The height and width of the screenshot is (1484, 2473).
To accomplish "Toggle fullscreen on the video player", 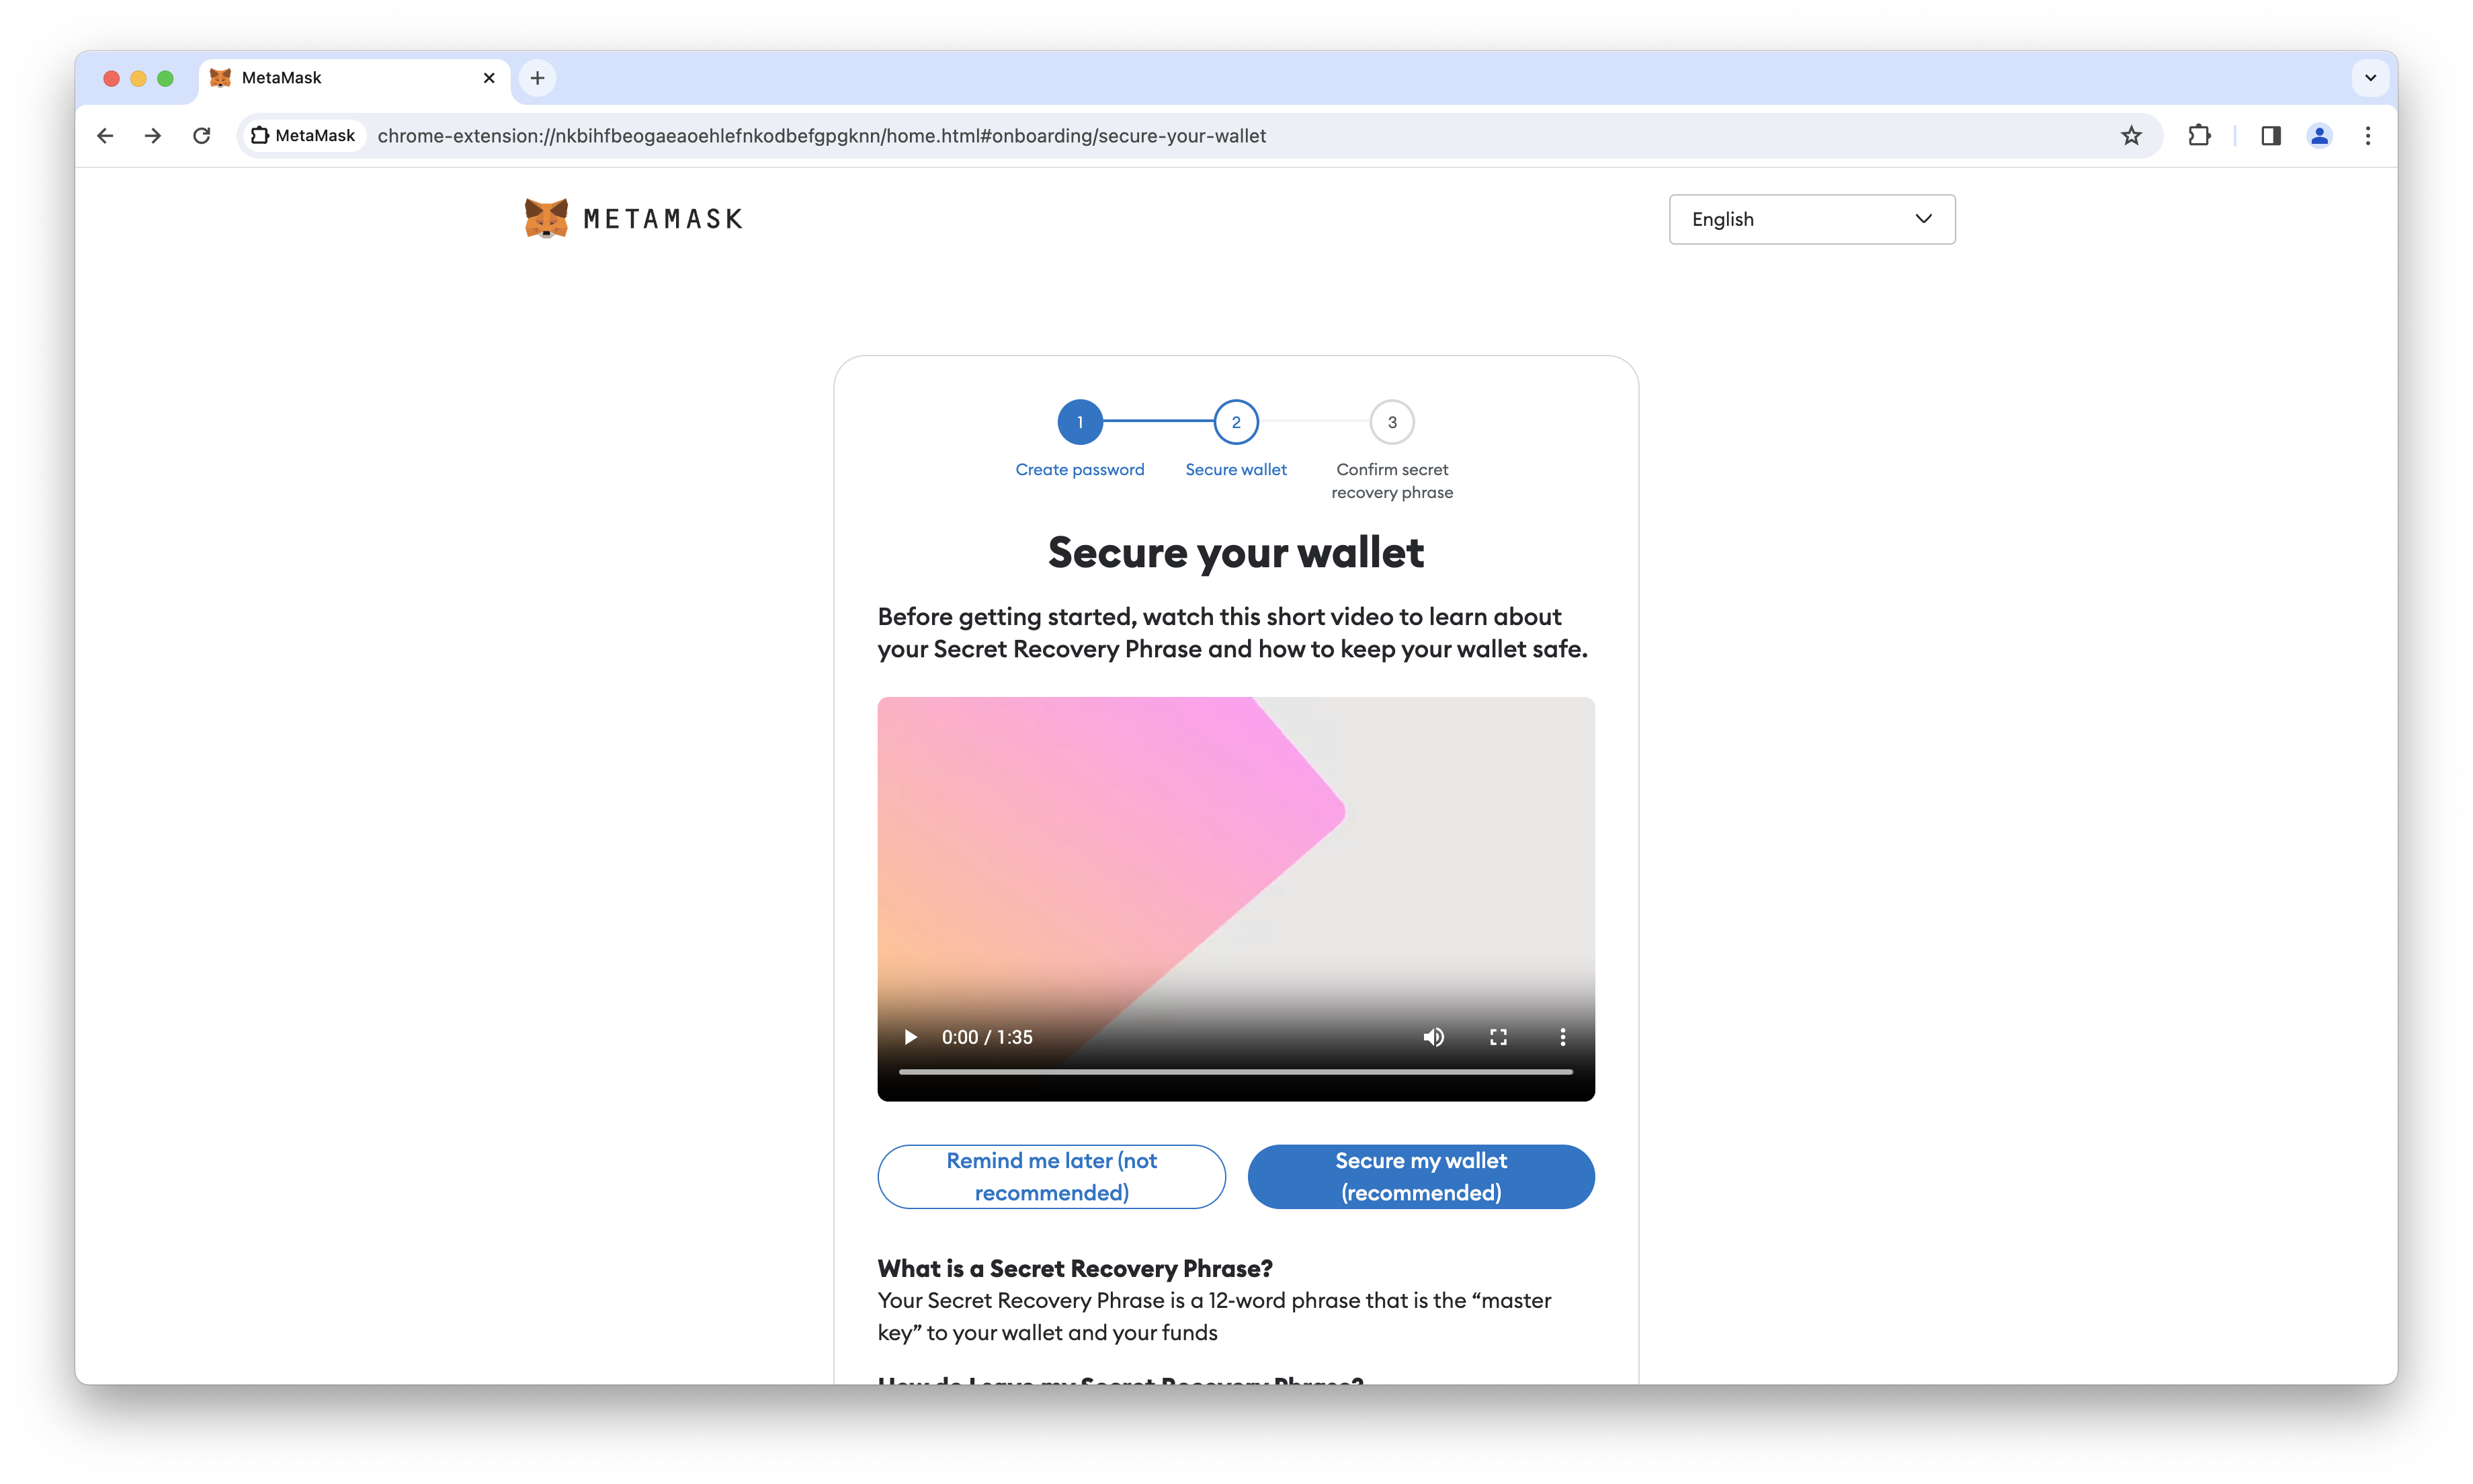I will pos(1498,1037).
